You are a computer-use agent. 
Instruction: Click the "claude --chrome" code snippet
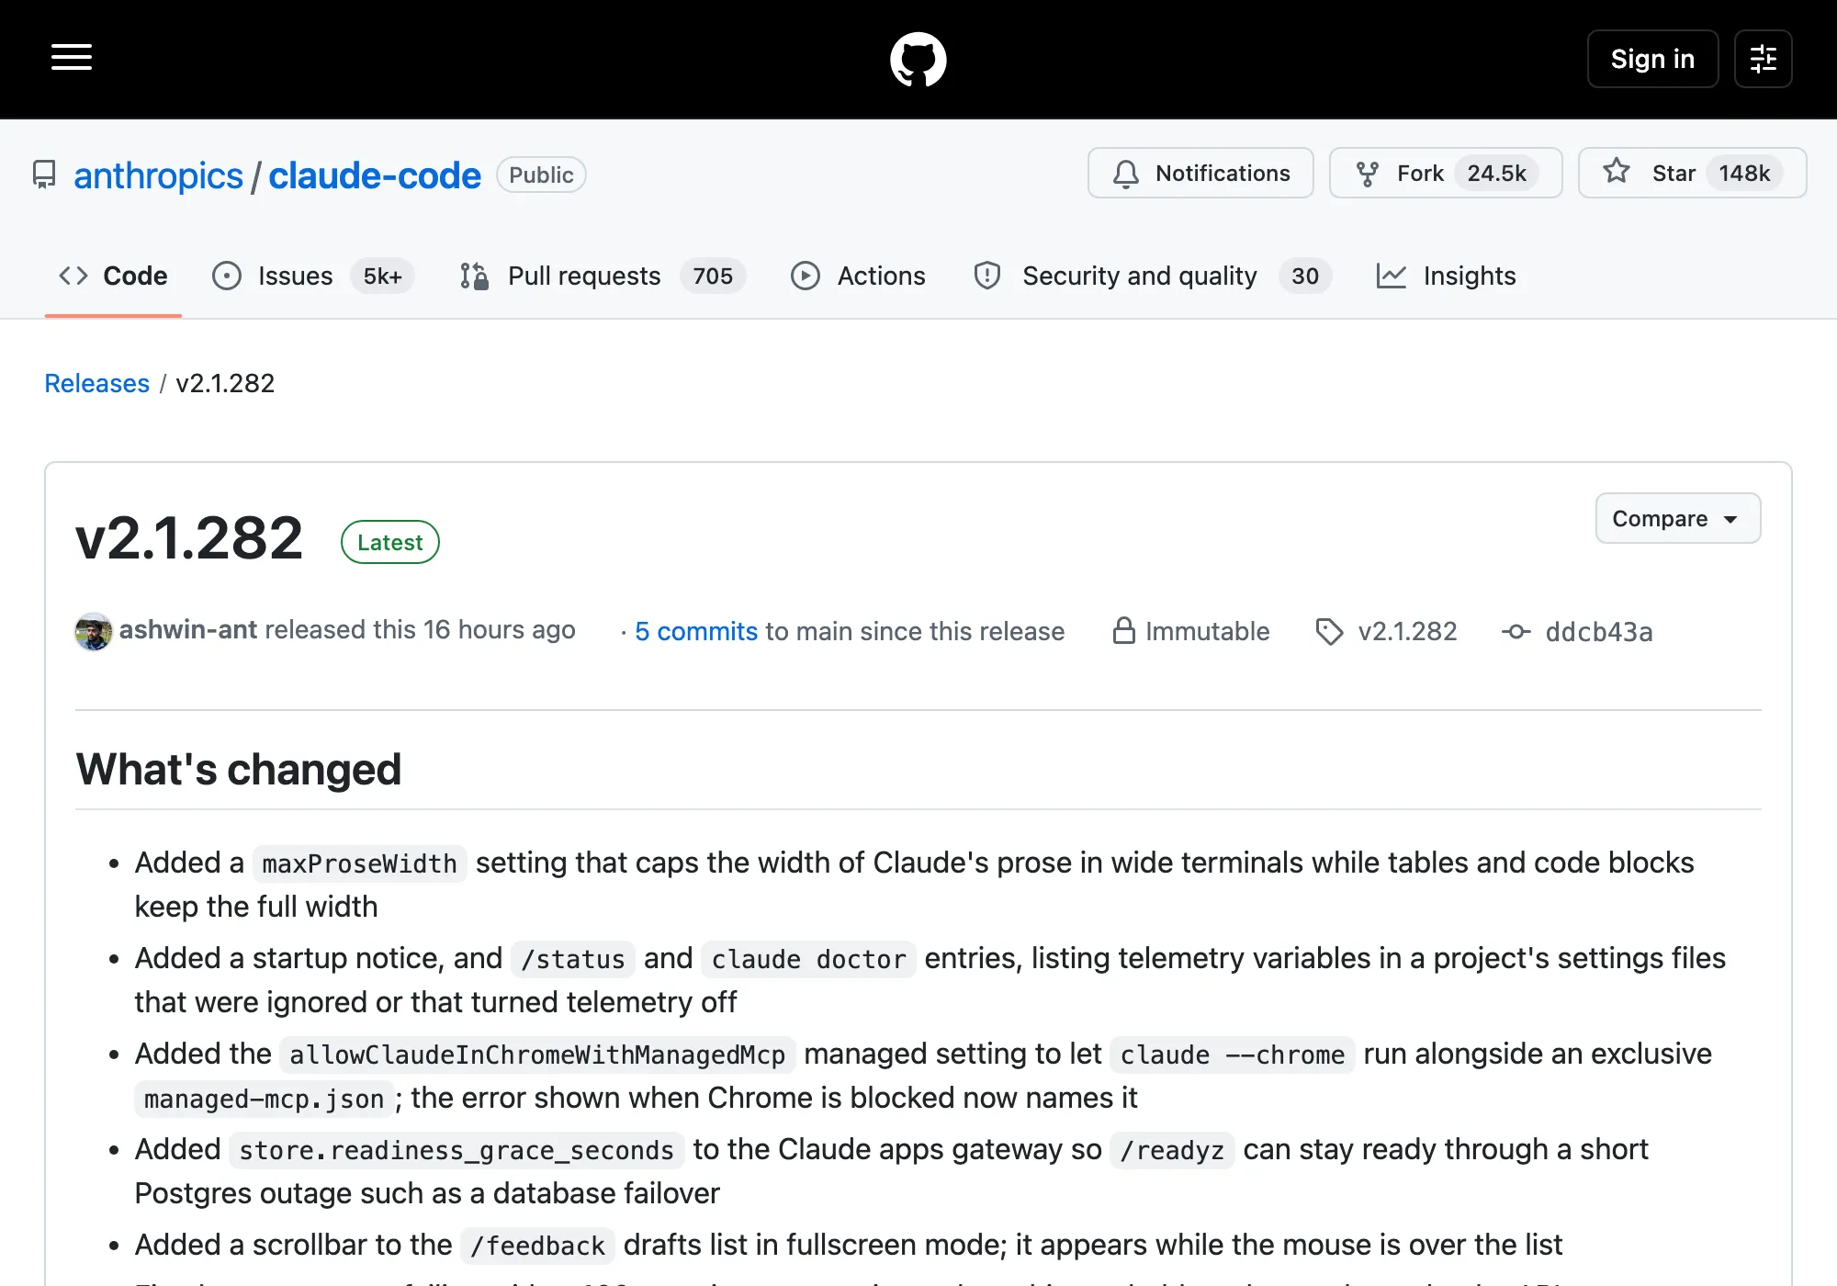(x=1232, y=1055)
